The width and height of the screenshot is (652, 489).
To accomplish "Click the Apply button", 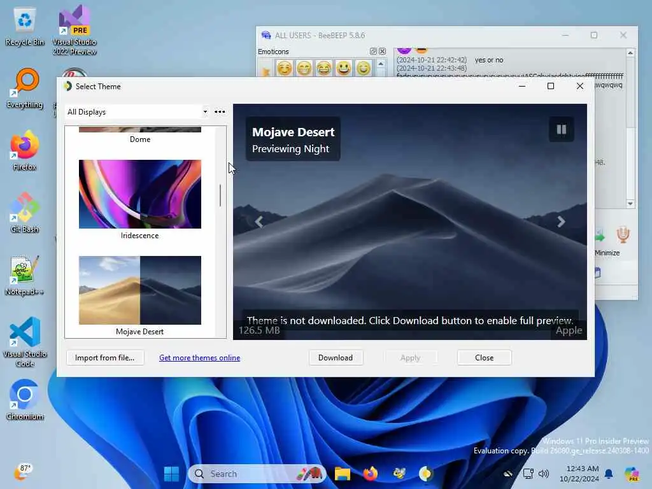I will point(410,358).
